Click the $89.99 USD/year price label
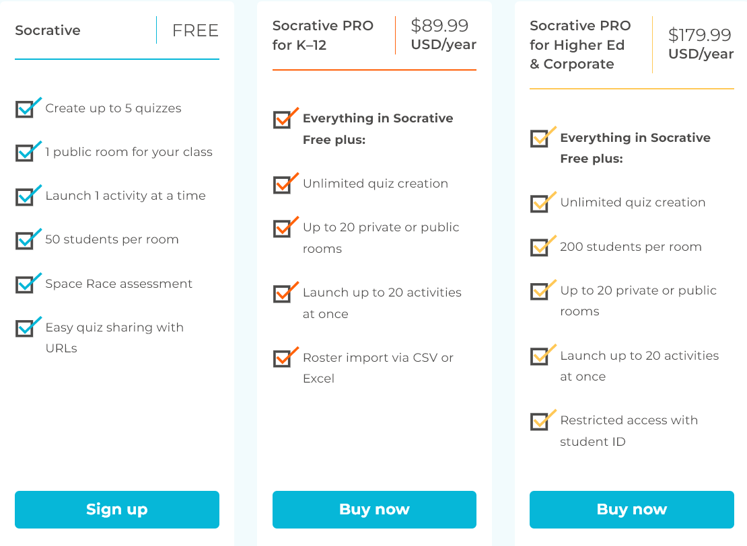 click(443, 34)
